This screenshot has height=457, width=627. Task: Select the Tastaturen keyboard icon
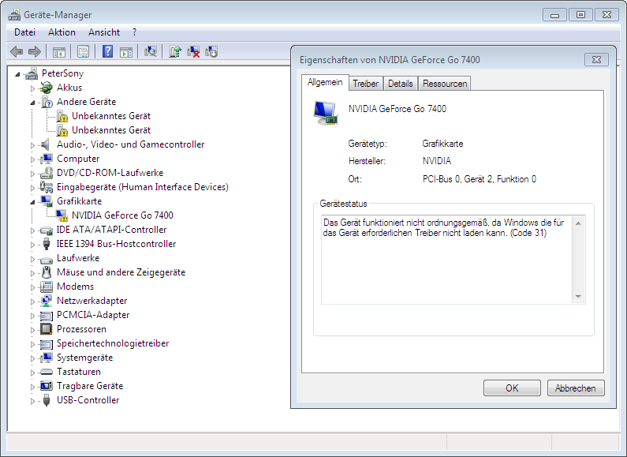pos(47,372)
